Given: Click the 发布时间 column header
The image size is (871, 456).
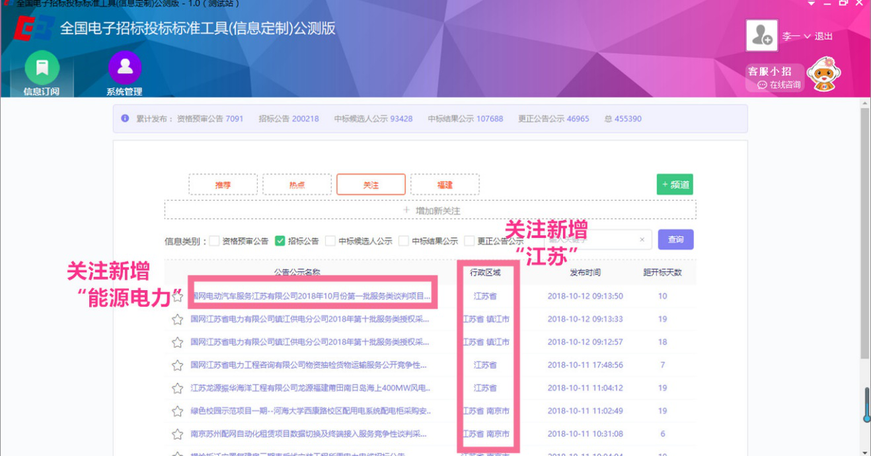Looking at the screenshot, I should coord(585,272).
